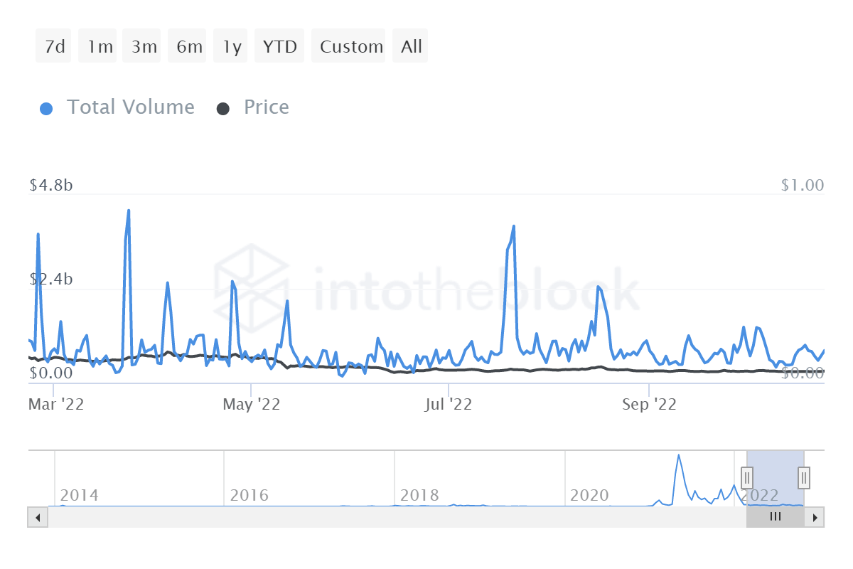Set range to 6m
This screenshot has height=569, width=853.
189,47
